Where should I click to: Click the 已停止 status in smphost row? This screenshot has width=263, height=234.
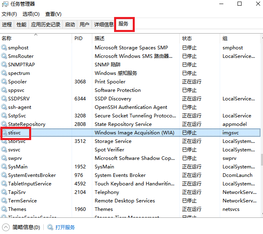click(189, 47)
